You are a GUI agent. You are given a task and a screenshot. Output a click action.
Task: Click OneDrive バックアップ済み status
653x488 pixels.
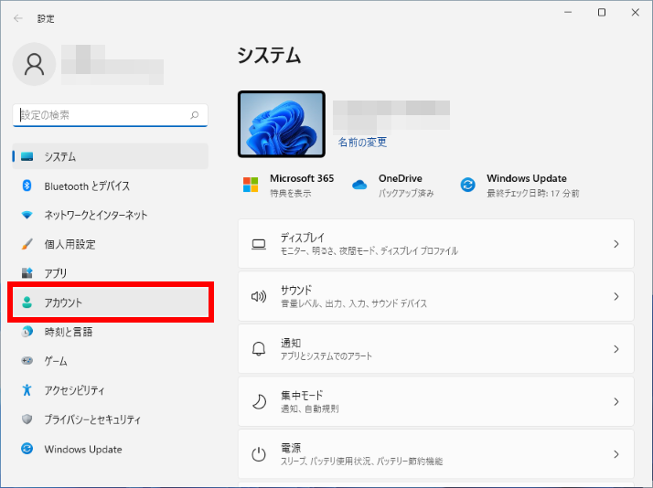pyautogui.click(x=406, y=193)
